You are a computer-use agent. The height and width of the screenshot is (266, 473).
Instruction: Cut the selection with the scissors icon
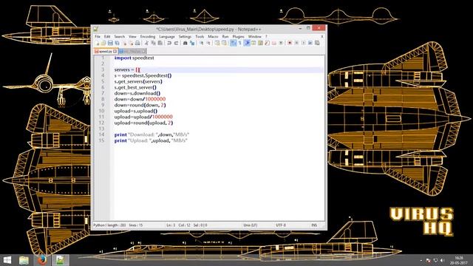(x=146, y=43)
